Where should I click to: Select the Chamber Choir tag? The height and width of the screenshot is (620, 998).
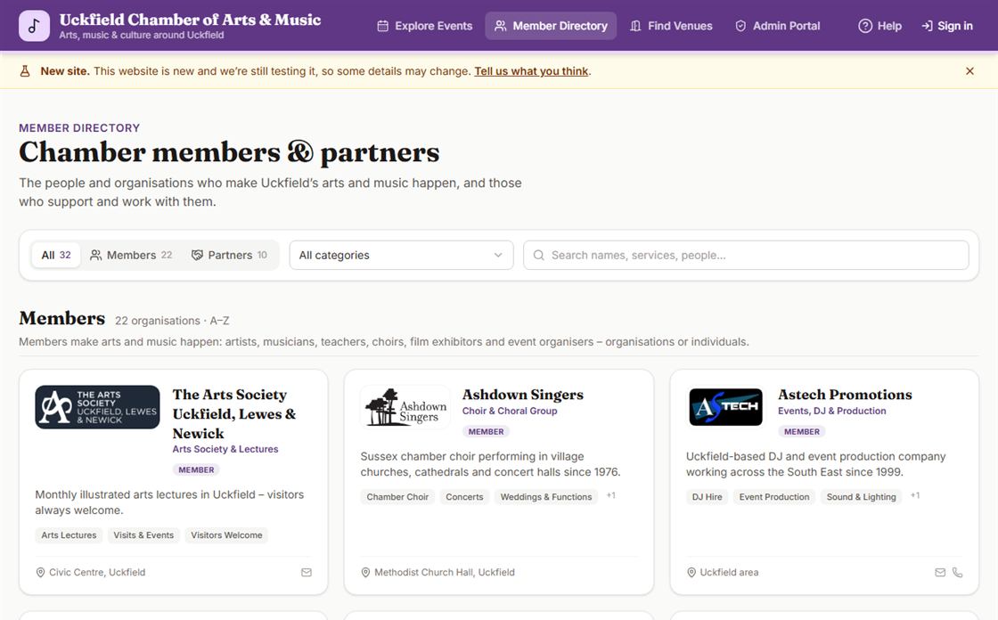[x=397, y=497]
